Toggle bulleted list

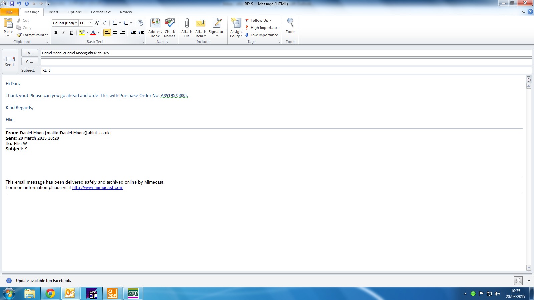coord(115,23)
